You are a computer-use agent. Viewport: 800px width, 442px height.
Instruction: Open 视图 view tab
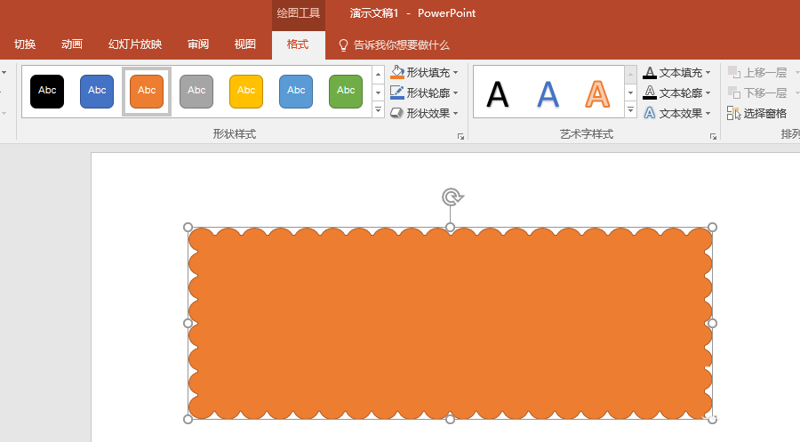245,45
